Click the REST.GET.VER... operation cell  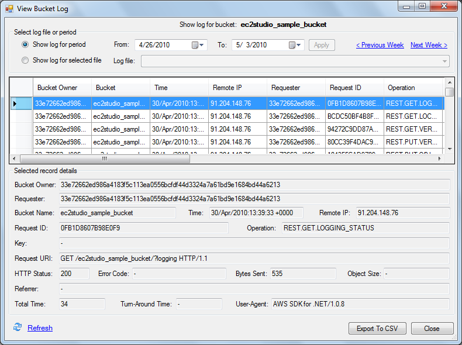pyautogui.click(x=413, y=129)
